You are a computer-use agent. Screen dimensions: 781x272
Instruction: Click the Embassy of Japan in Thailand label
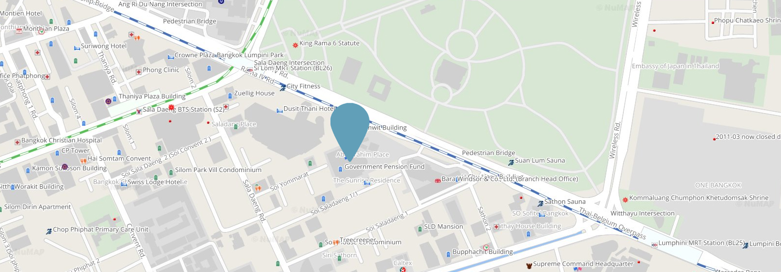(676, 66)
